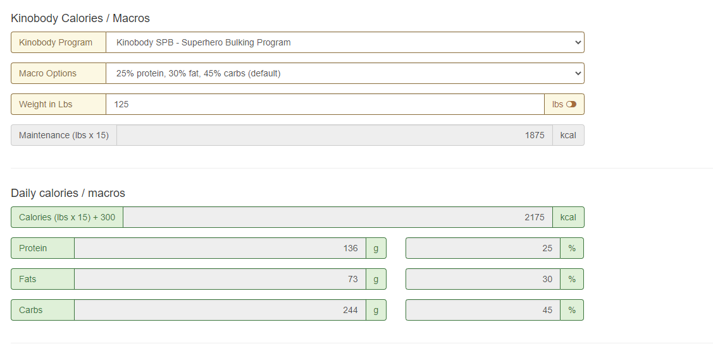The height and width of the screenshot is (356, 713).
Task: Click the Maintenance calories field showing 1875
Action: pos(334,135)
